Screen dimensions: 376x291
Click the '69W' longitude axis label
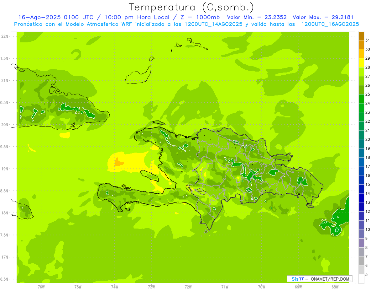click(x=298, y=287)
